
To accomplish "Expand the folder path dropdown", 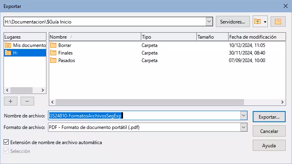I will coord(209,21).
